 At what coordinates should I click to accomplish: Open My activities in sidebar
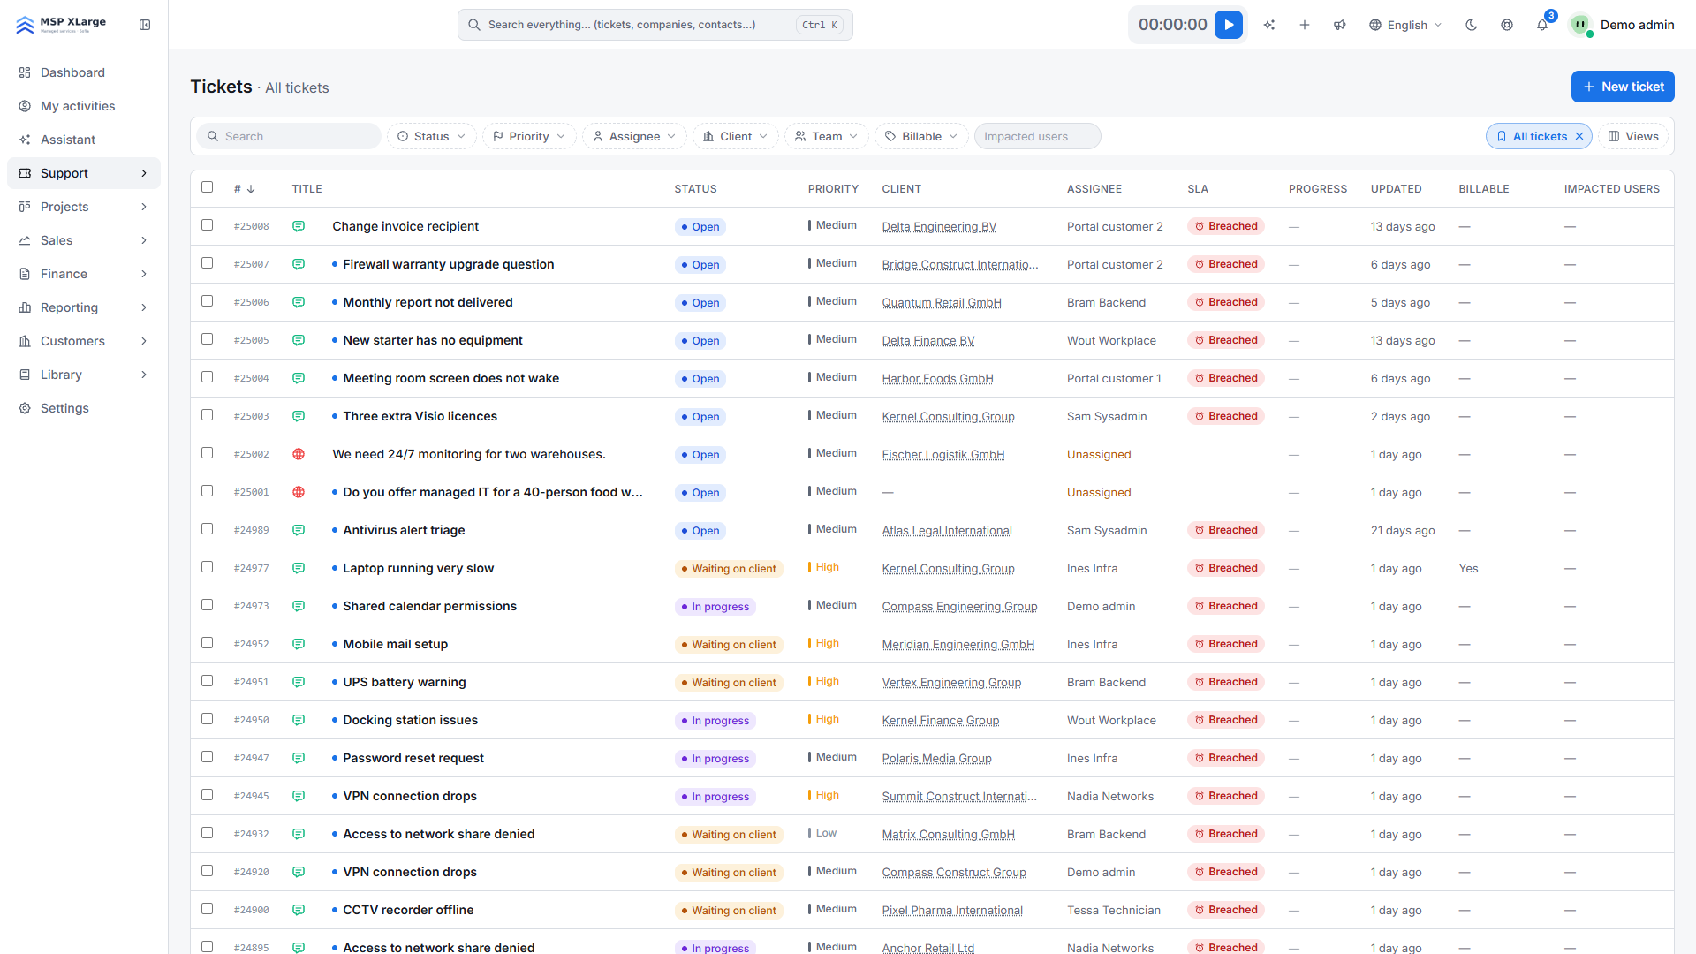coord(84,106)
